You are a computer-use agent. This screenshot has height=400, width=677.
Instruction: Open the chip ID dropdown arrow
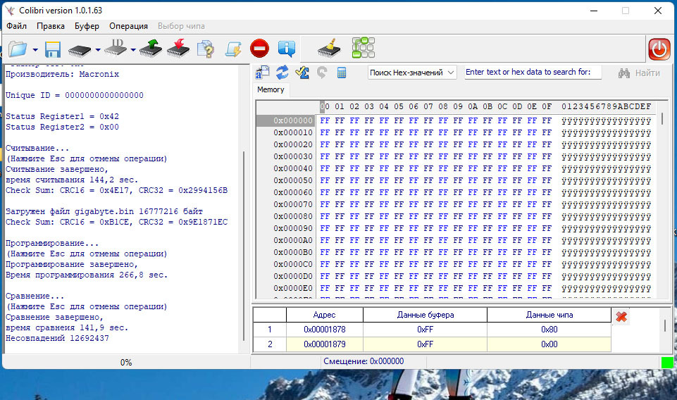[133, 49]
